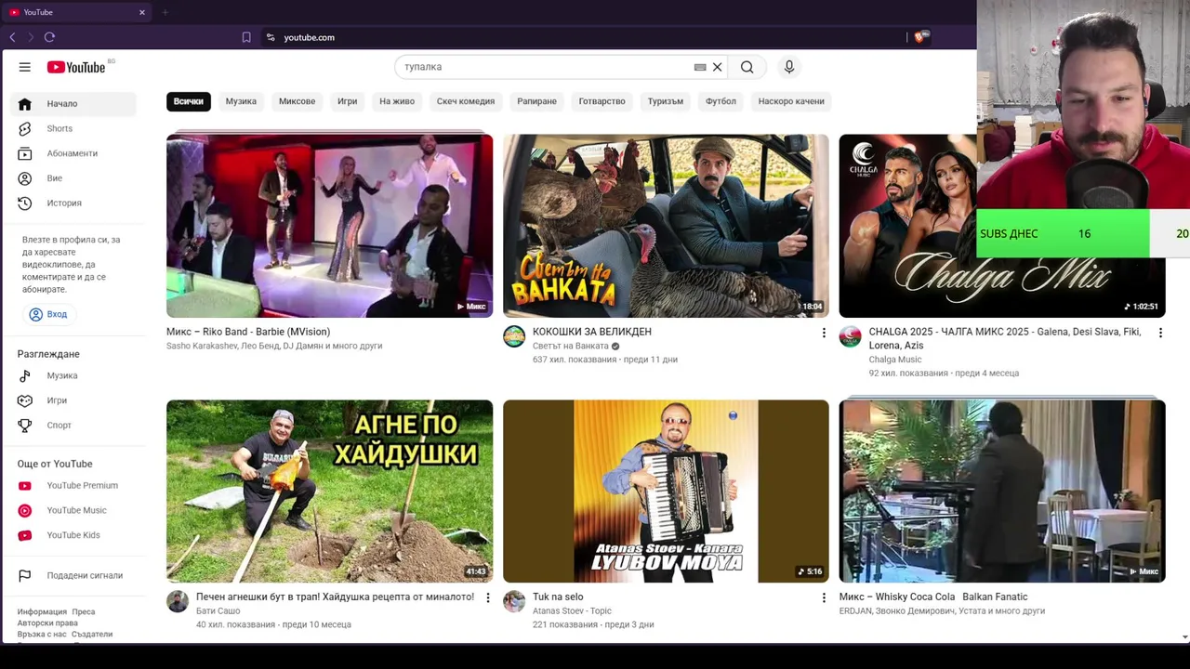Select the Рапиране filter chip

point(536,101)
